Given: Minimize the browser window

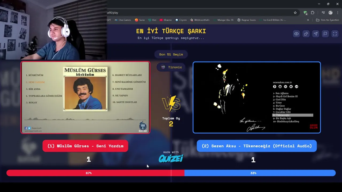Looking at the screenshot, I should [x=319, y=4].
